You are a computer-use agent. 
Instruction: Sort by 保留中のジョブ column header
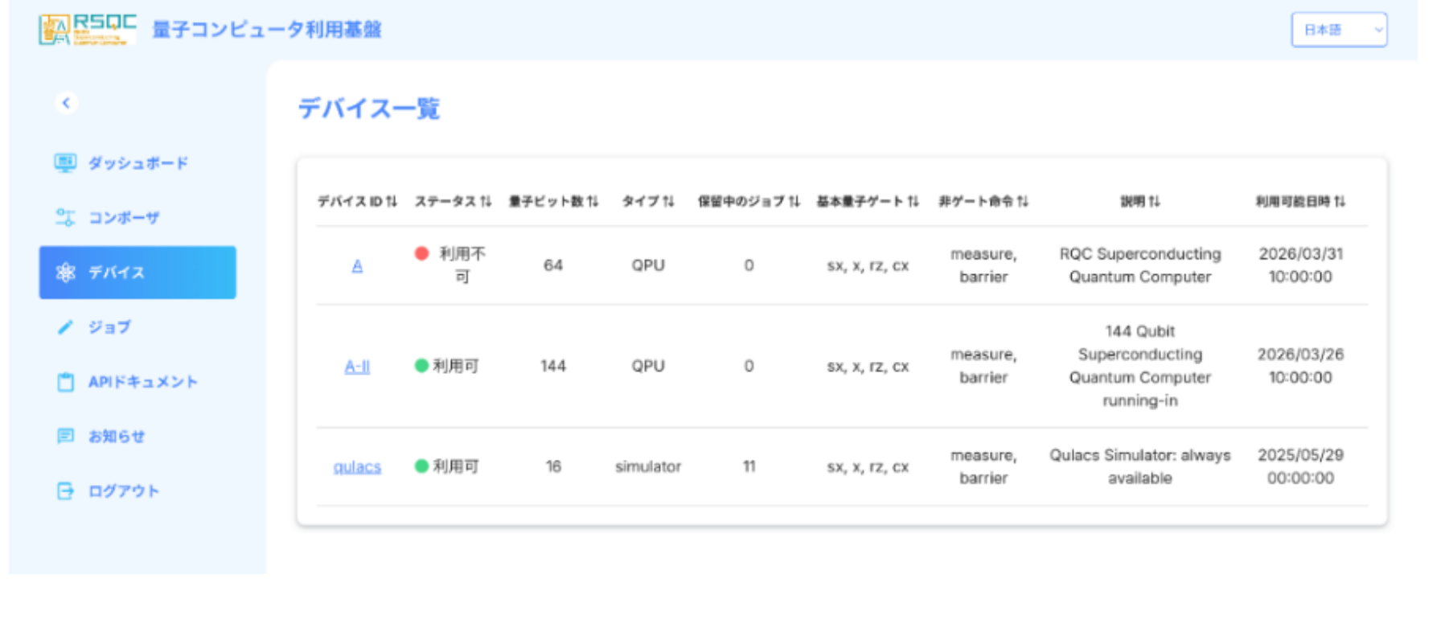(748, 201)
